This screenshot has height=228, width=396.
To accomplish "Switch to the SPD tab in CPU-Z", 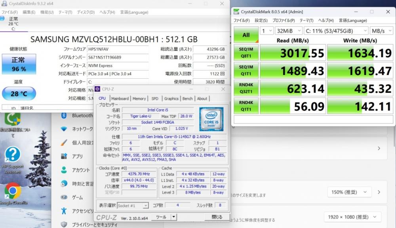I will tap(155, 98).
